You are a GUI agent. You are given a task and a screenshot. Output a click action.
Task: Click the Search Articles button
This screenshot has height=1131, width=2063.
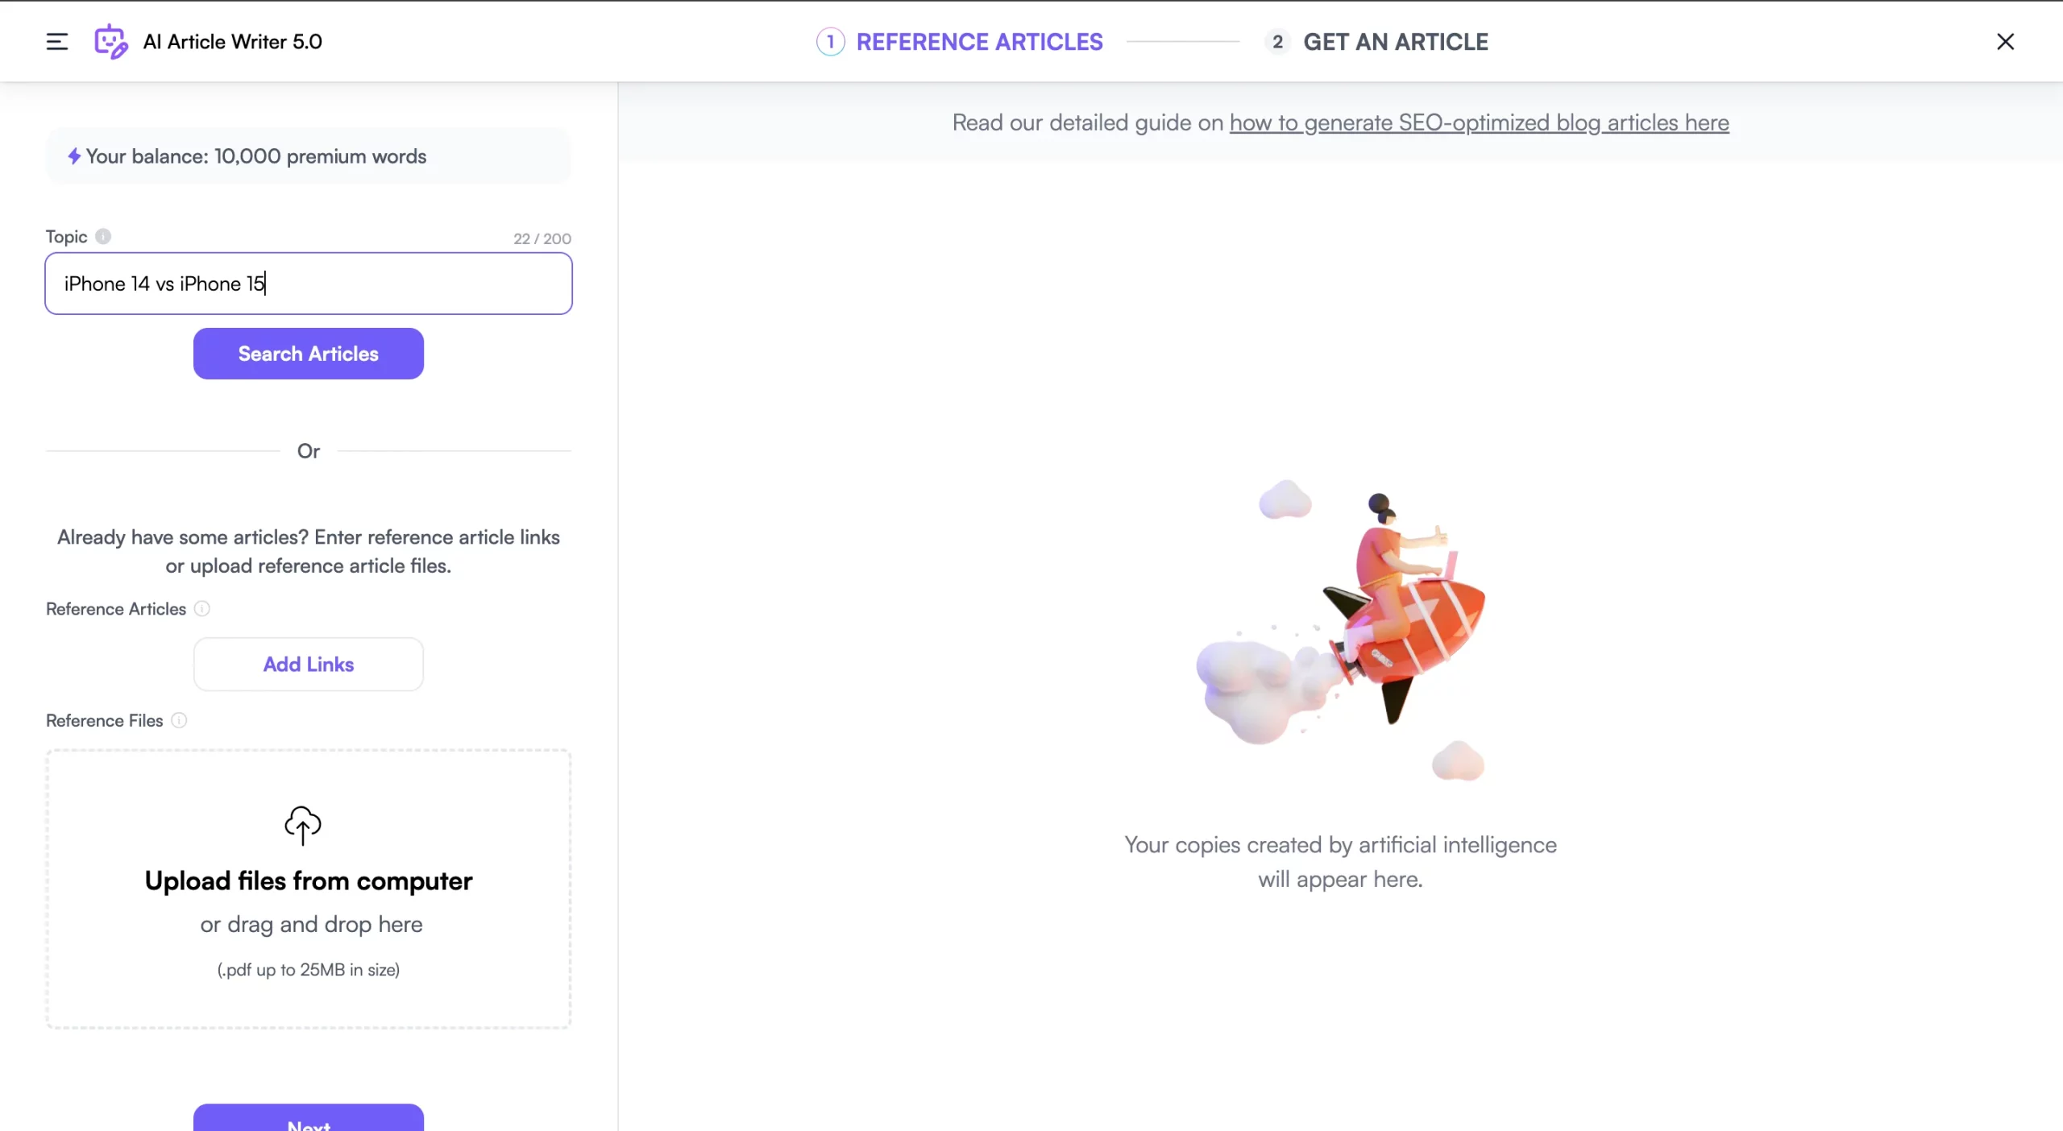(308, 352)
